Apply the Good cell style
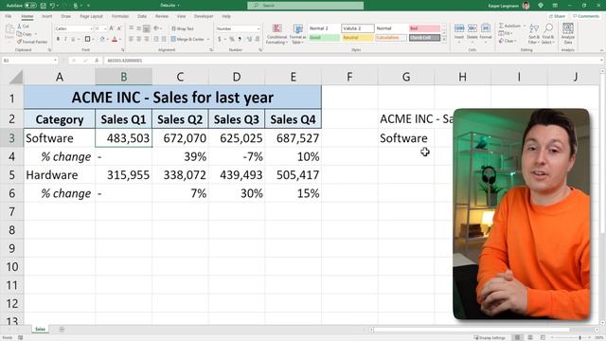Viewport: 606px width, 341px height. [x=324, y=38]
